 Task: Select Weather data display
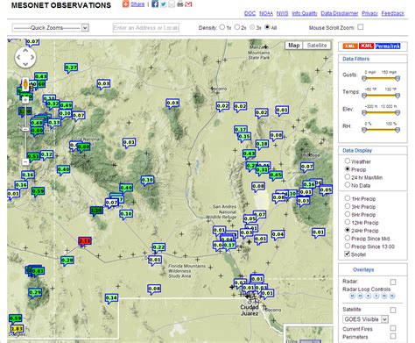point(348,161)
